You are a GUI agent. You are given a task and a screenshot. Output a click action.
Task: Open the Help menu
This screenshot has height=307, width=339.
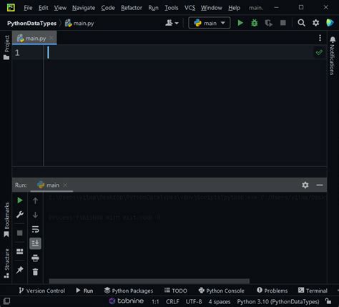click(x=234, y=8)
